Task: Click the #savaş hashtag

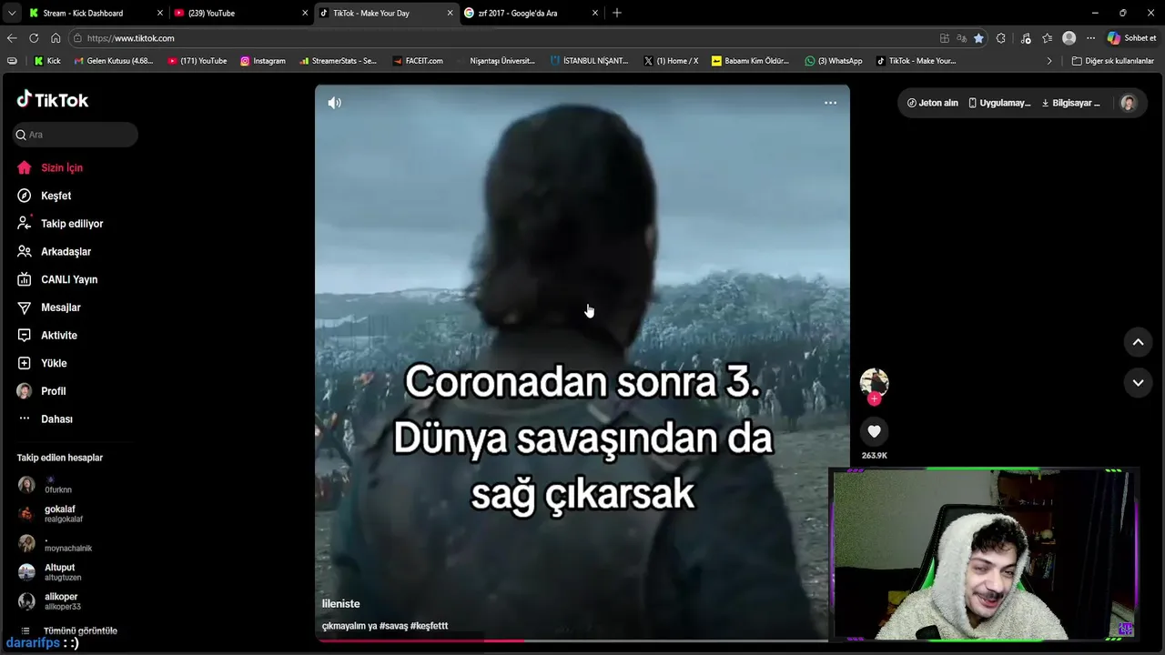Action: (393, 626)
